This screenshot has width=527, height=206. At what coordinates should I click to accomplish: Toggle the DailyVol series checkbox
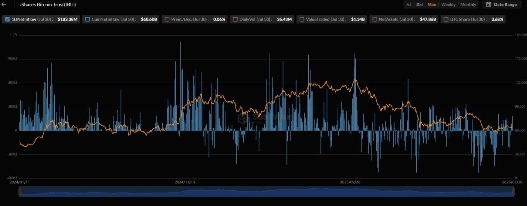click(235, 19)
